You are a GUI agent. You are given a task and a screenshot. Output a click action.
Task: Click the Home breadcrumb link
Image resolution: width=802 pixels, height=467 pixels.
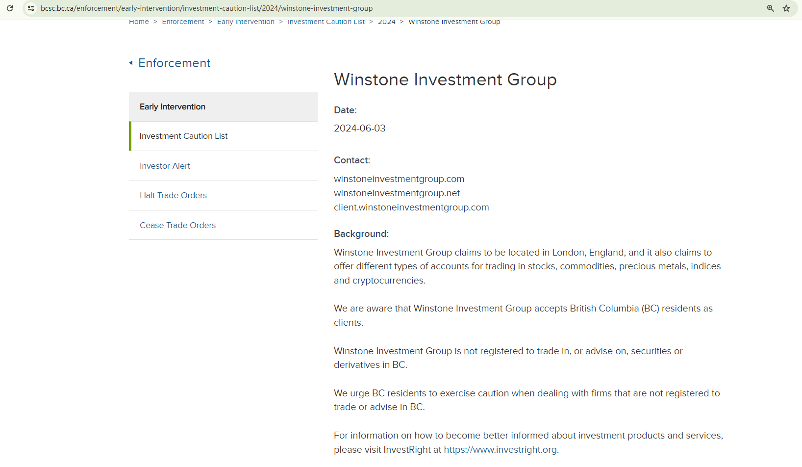pyautogui.click(x=139, y=22)
